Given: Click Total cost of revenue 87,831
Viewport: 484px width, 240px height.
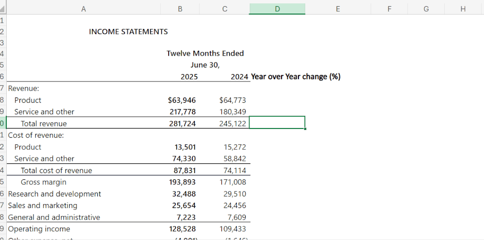Looking at the screenshot, I should [185, 171].
